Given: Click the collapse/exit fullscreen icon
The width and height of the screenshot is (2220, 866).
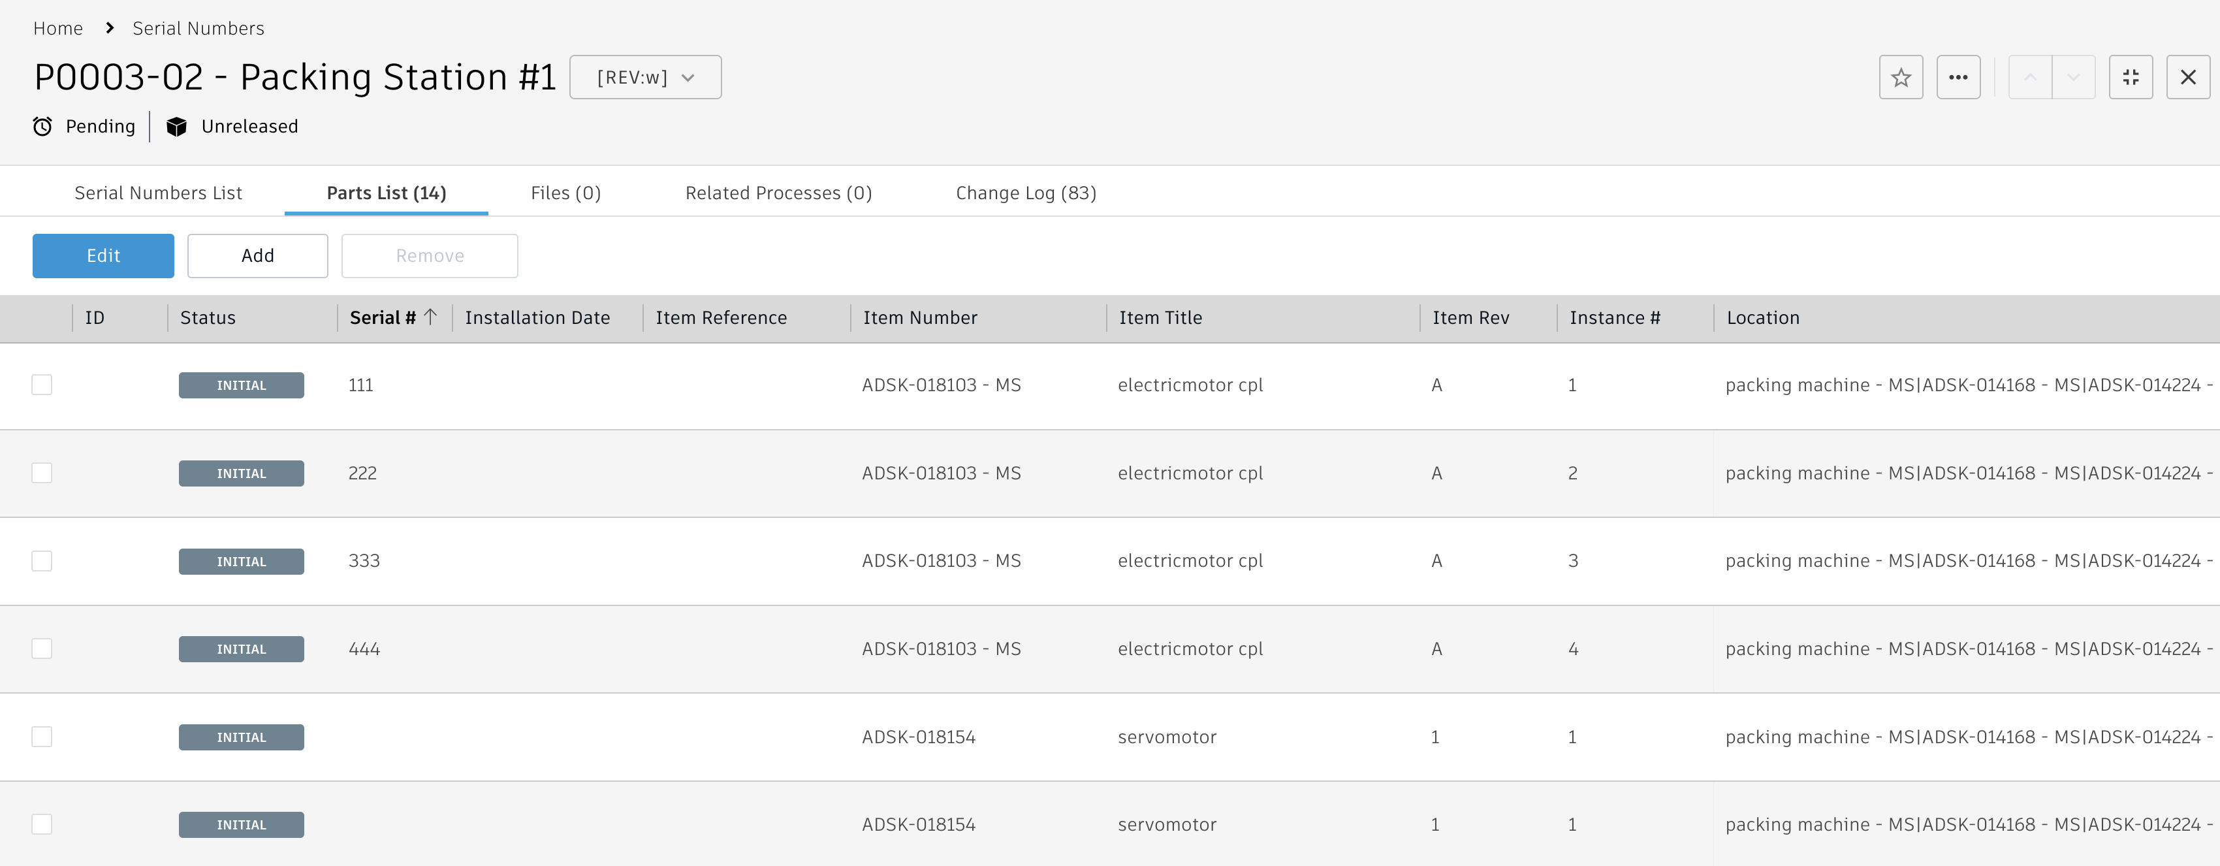Looking at the screenshot, I should point(2129,78).
